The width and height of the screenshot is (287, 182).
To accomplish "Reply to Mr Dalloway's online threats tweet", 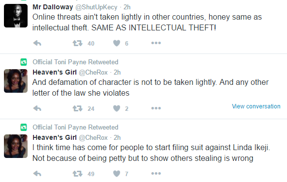I will (37, 43).
